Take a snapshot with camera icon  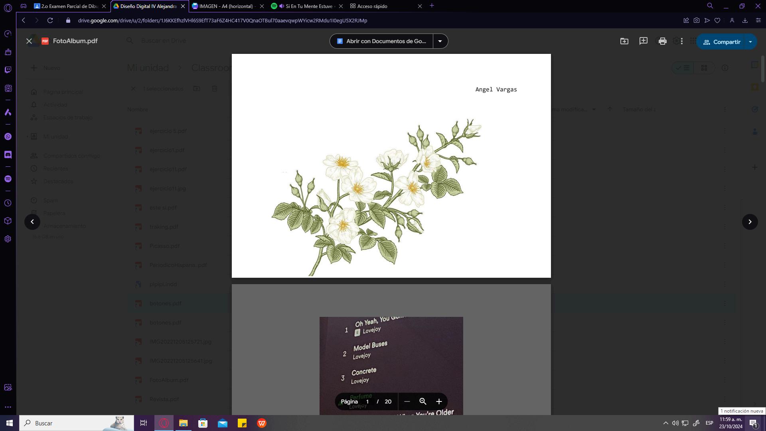coord(697,20)
